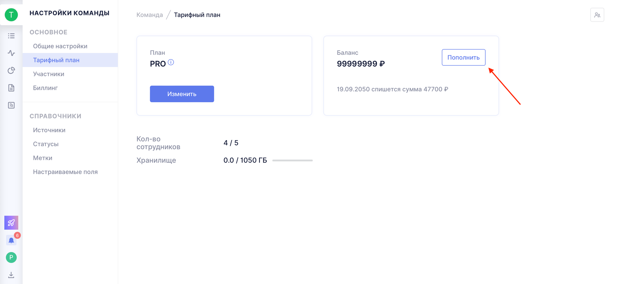Open team members icon top right
This screenshot has height=284, width=619.
(x=597, y=15)
